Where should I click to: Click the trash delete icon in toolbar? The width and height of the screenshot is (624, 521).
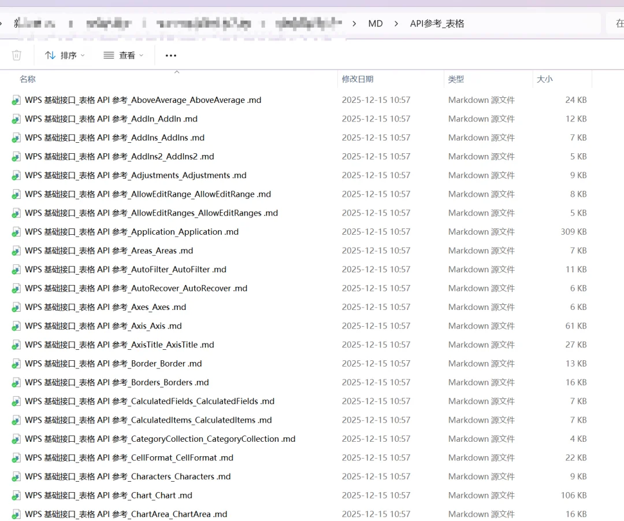click(16, 55)
